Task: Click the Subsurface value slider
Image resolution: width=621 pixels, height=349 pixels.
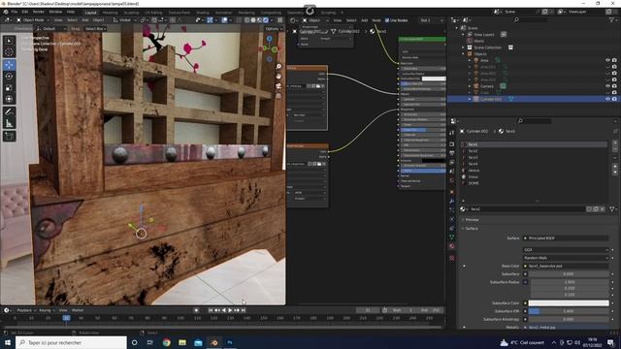Action: coord(569,274)
